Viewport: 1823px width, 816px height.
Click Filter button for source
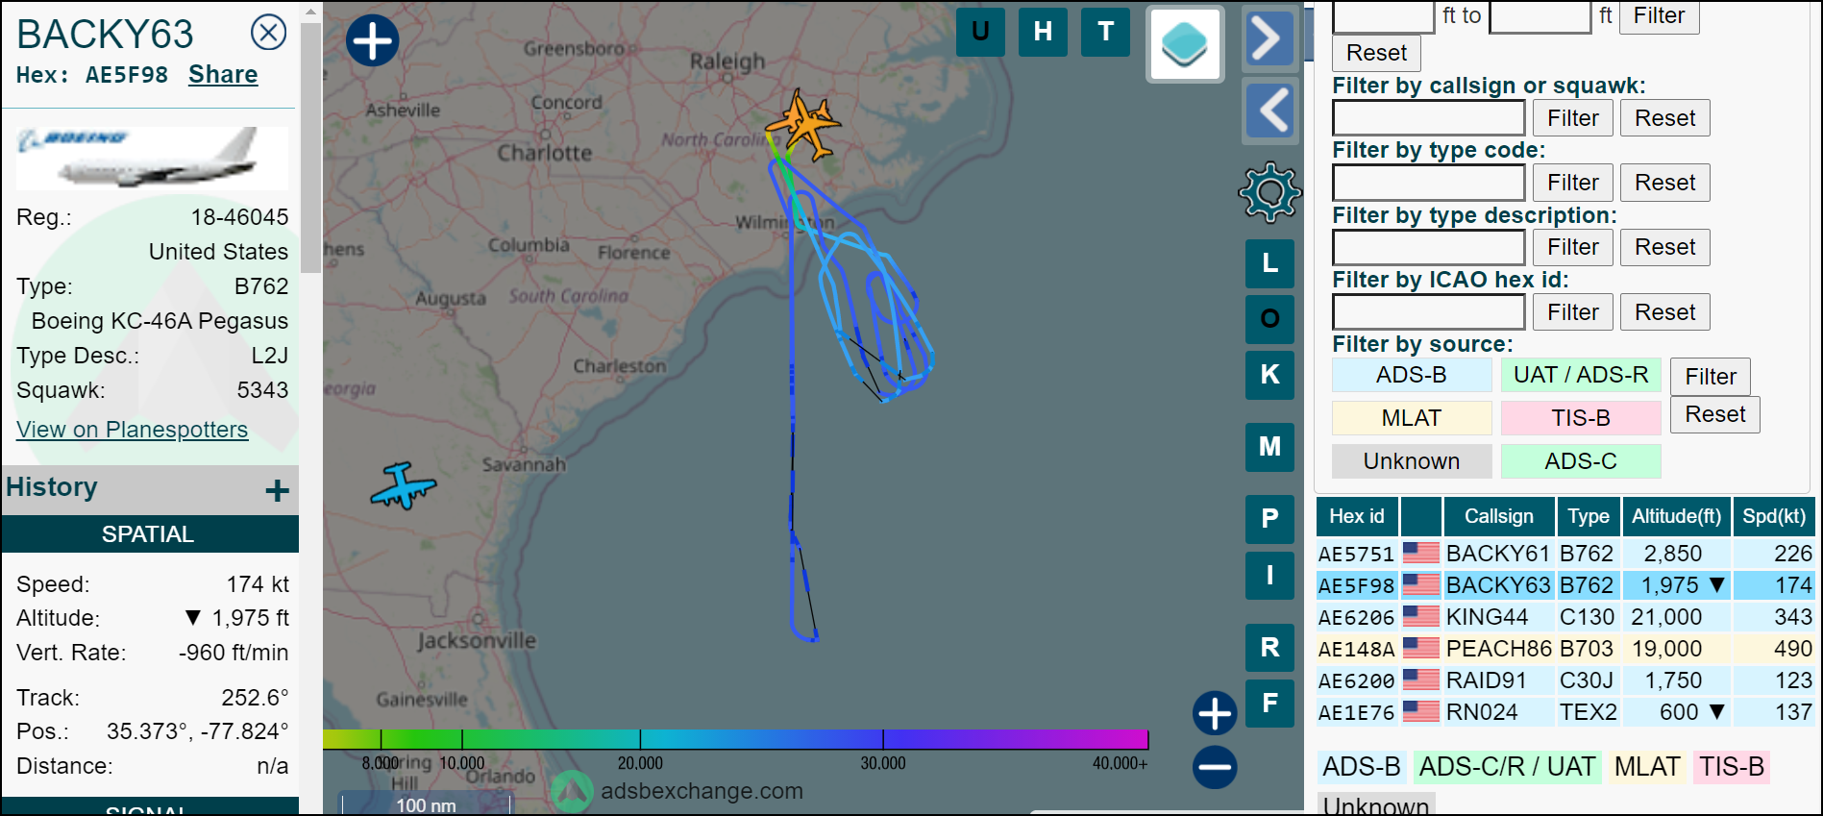1711,377
